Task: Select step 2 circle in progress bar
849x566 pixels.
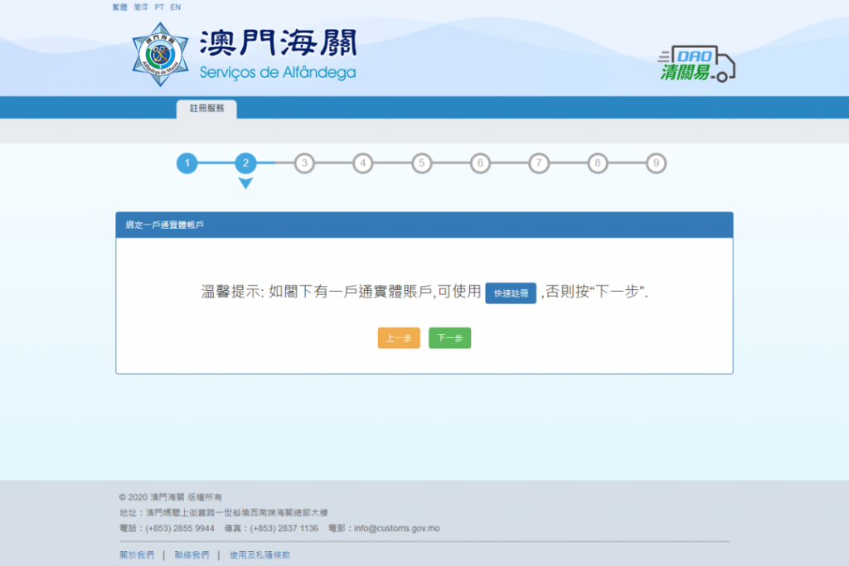Action: (245, 163)
